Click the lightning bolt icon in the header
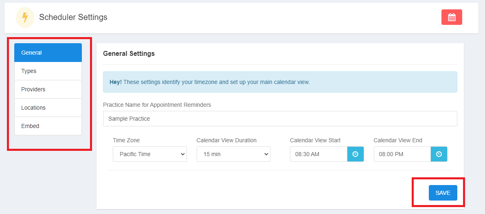485x214 pixels. [25, 18]
